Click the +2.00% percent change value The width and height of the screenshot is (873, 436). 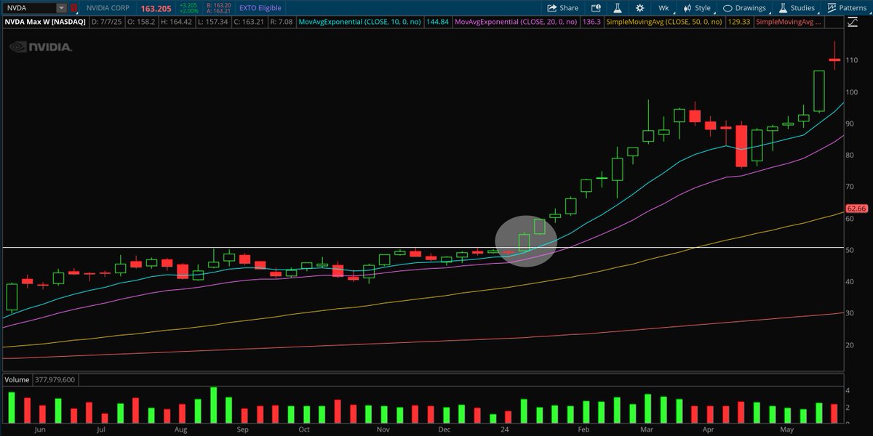[188, 12]
